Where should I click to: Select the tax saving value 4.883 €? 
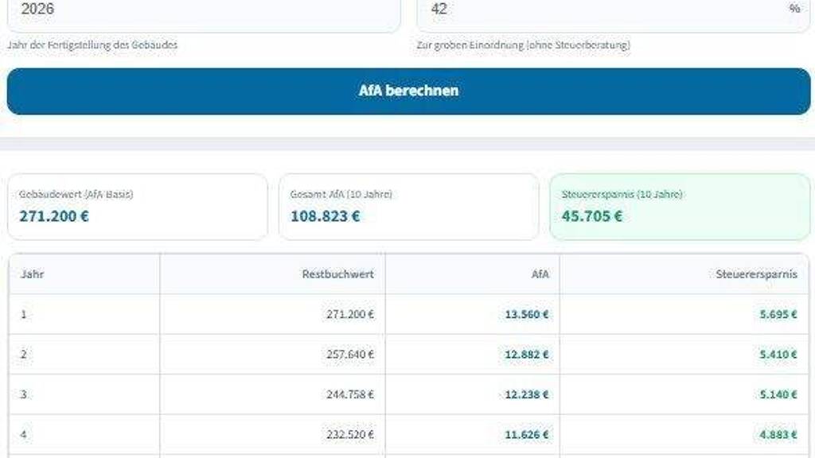[778, 435]
